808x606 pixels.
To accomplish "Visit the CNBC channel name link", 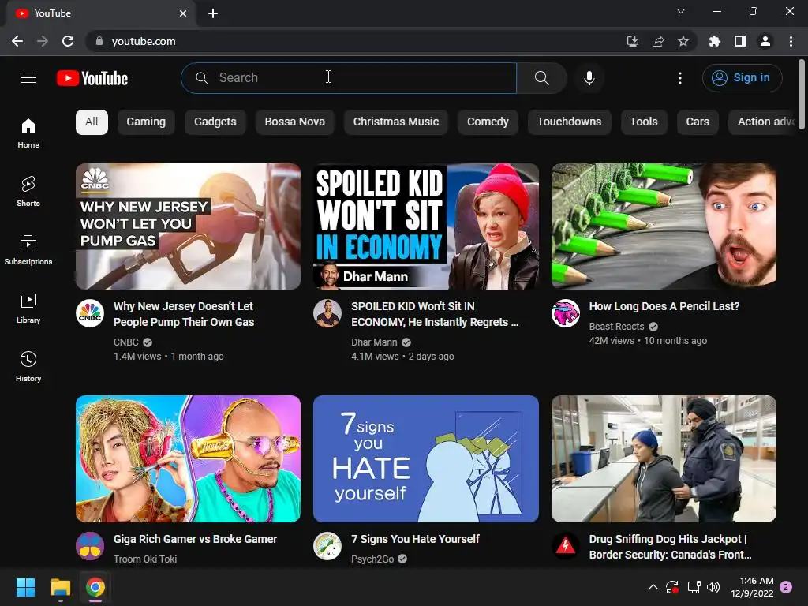I will click(x=126, y=342).
